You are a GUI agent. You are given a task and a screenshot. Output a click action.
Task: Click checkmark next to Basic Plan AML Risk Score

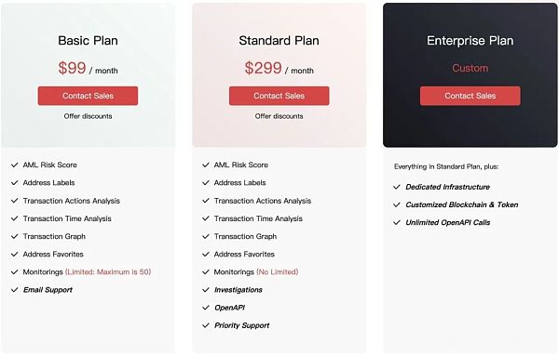click(x=15, y=165)
